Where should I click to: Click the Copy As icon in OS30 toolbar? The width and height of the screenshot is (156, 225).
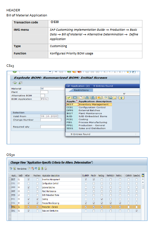click(29, 169)
